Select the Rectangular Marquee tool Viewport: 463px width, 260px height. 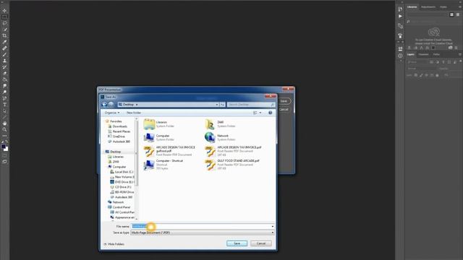point(4,17)
